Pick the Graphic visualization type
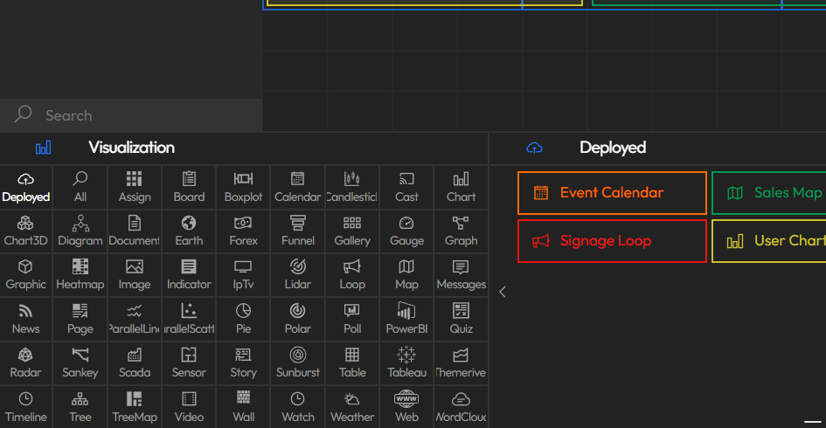The image size is (826, 428). (26, 275)
